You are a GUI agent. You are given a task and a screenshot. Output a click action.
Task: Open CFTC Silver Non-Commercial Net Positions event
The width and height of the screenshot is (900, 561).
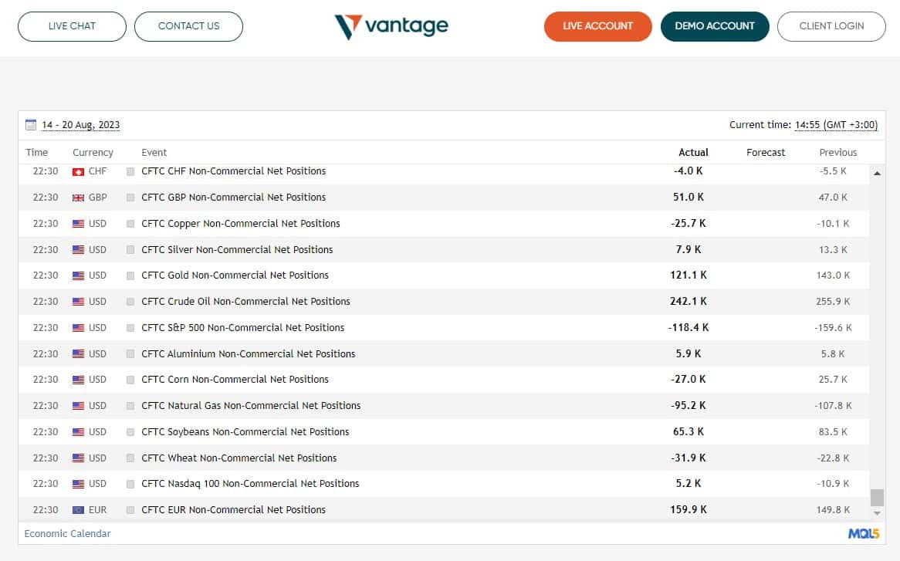[237, 249]
